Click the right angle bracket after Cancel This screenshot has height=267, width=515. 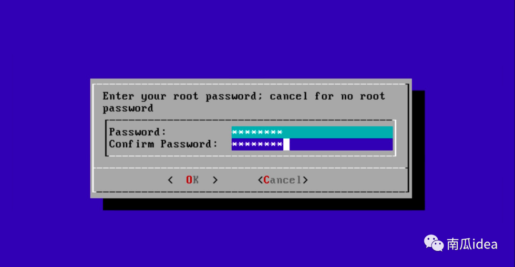pos(306,180)
